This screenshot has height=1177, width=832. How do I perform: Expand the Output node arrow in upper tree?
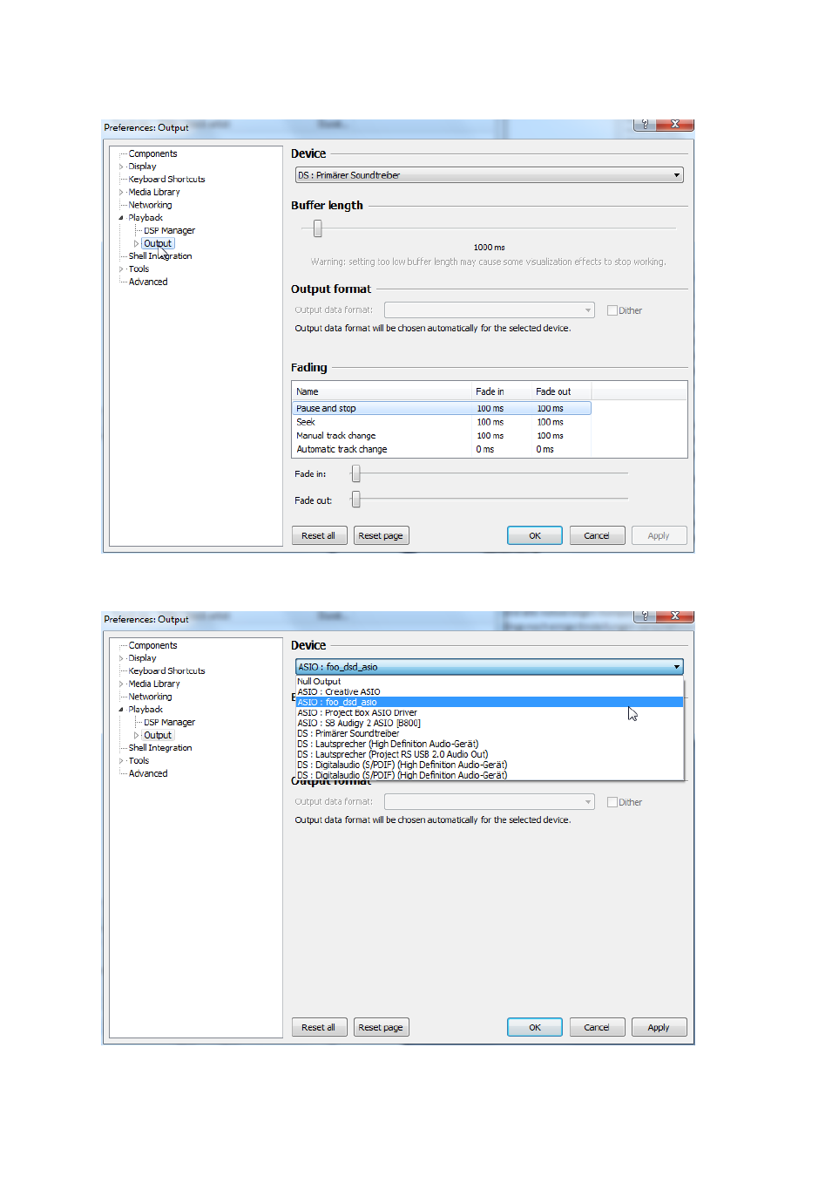click(137, 243)
